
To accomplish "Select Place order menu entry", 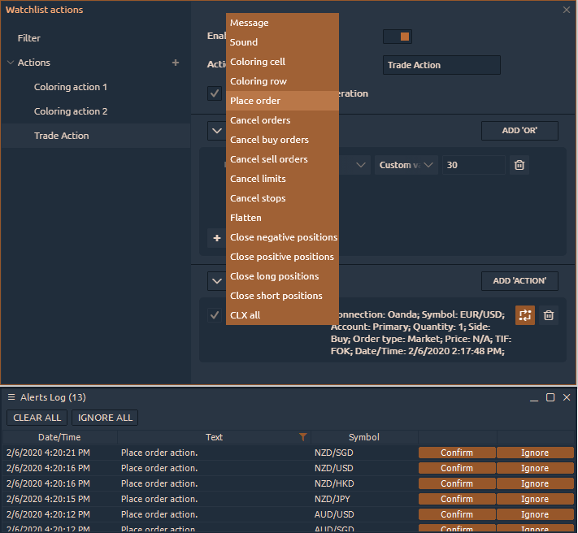I will coord(282,101).
